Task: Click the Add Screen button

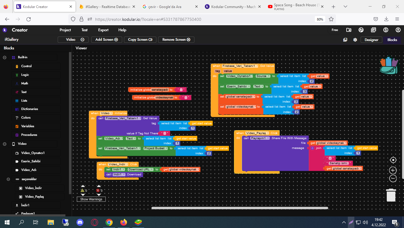Action: click(x=106, y=40)
